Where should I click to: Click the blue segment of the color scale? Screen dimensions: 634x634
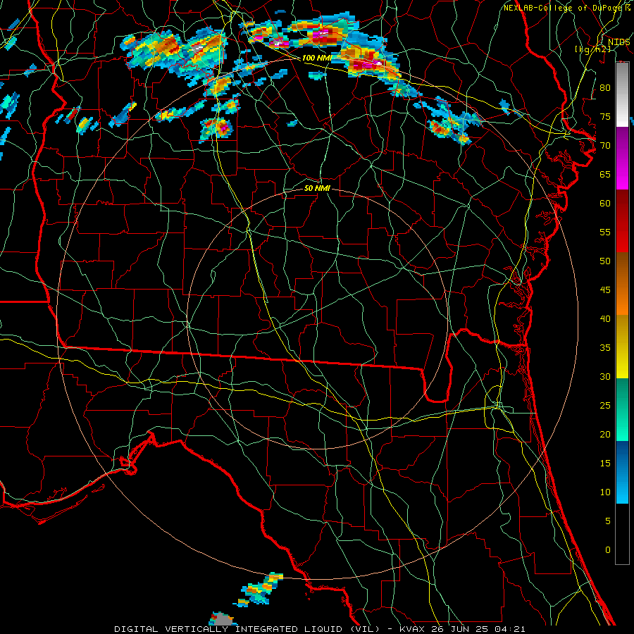622,472
